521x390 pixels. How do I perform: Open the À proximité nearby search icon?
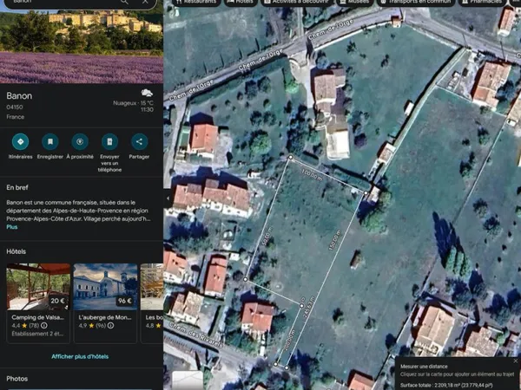coord(80,142)
